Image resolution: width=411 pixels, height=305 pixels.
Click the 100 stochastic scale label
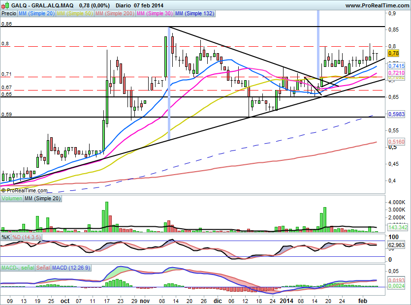pyautogui.click(x=393, y=237)
